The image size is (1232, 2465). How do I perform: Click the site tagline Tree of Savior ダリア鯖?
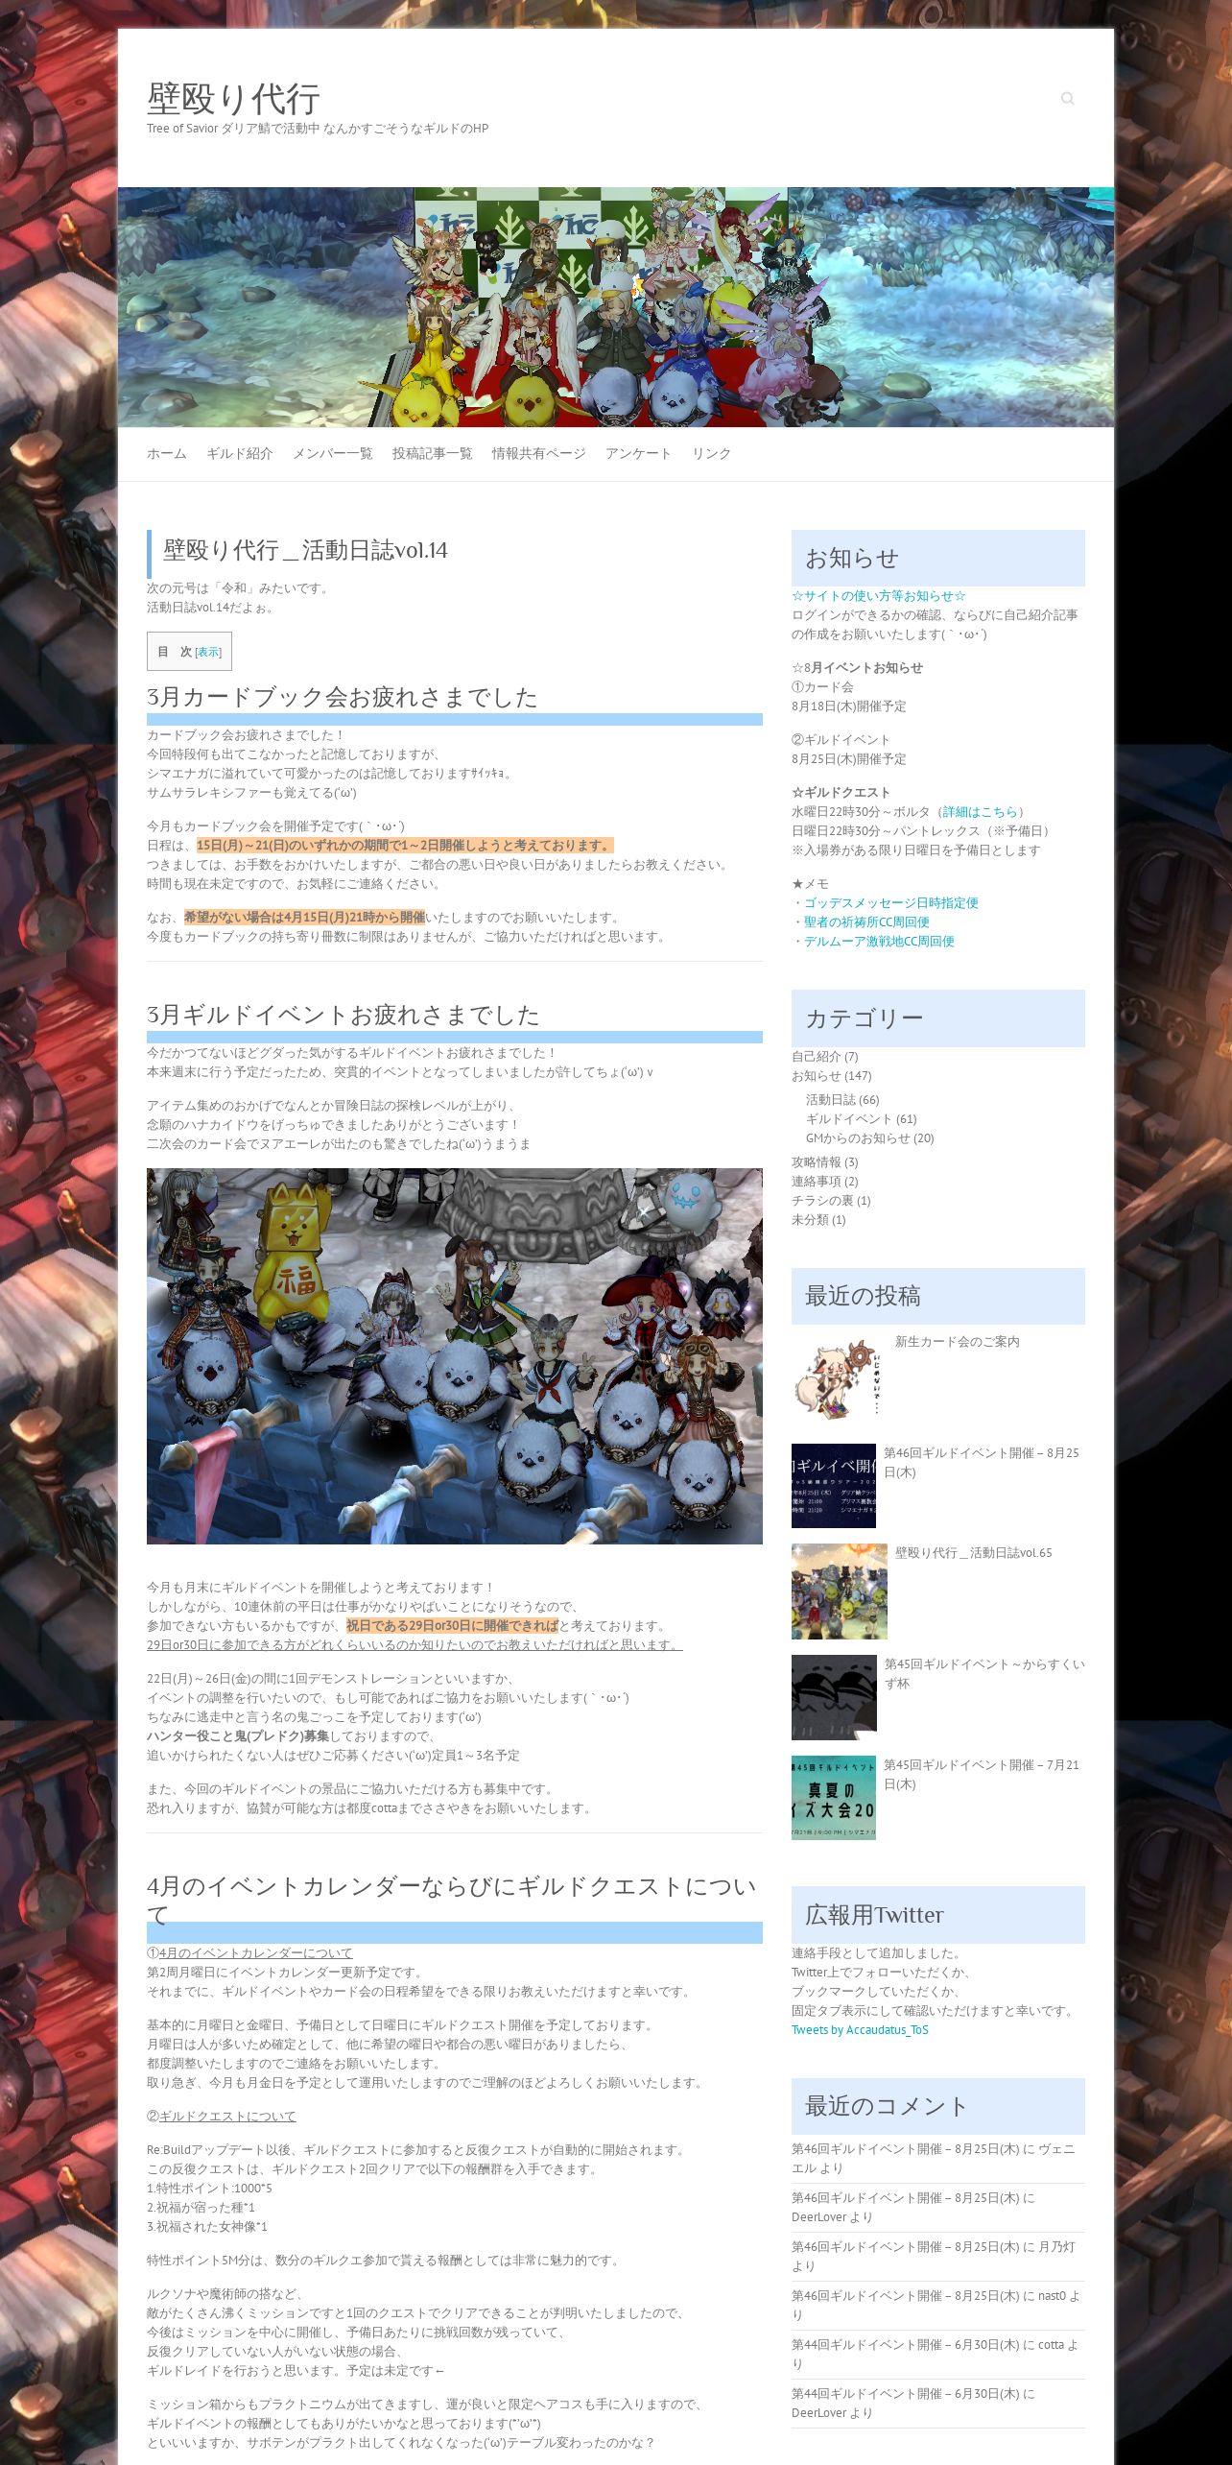click(318, 129)
